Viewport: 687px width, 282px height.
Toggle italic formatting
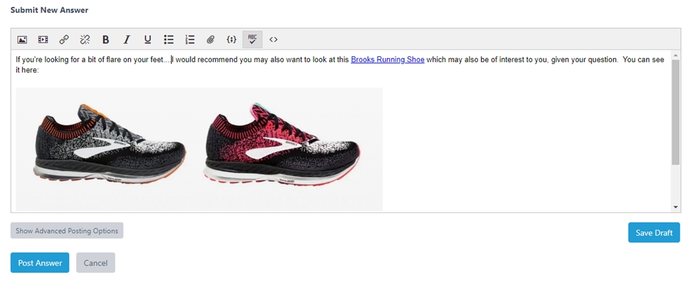127,40
